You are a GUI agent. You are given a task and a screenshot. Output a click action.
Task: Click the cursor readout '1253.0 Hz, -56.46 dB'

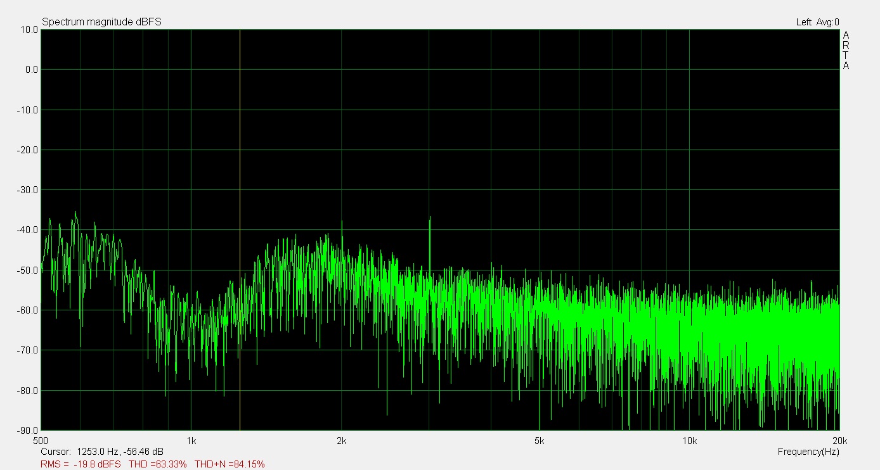click(x=120, y=452)
